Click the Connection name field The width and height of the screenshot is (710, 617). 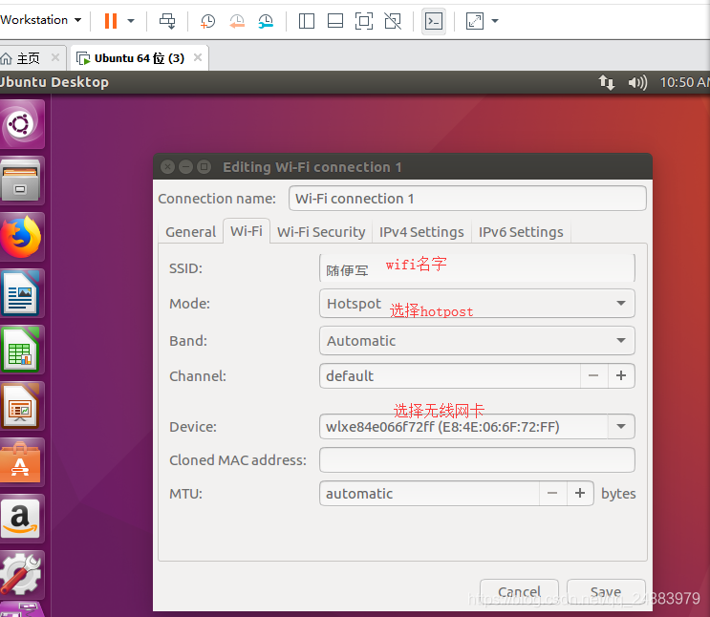(x=467, y=199)
